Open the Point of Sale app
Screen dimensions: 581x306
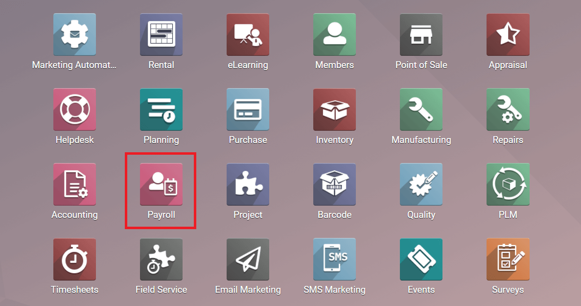click(421, 34)
